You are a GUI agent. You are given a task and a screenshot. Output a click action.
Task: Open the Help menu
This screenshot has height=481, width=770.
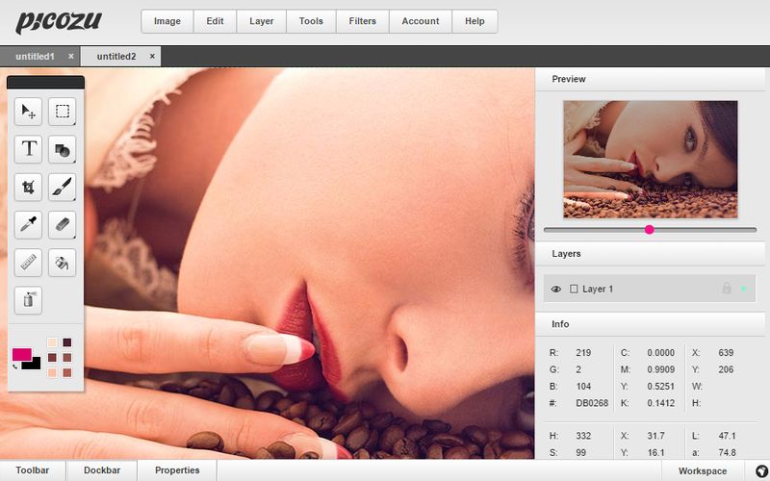click(x=475, y=21)
